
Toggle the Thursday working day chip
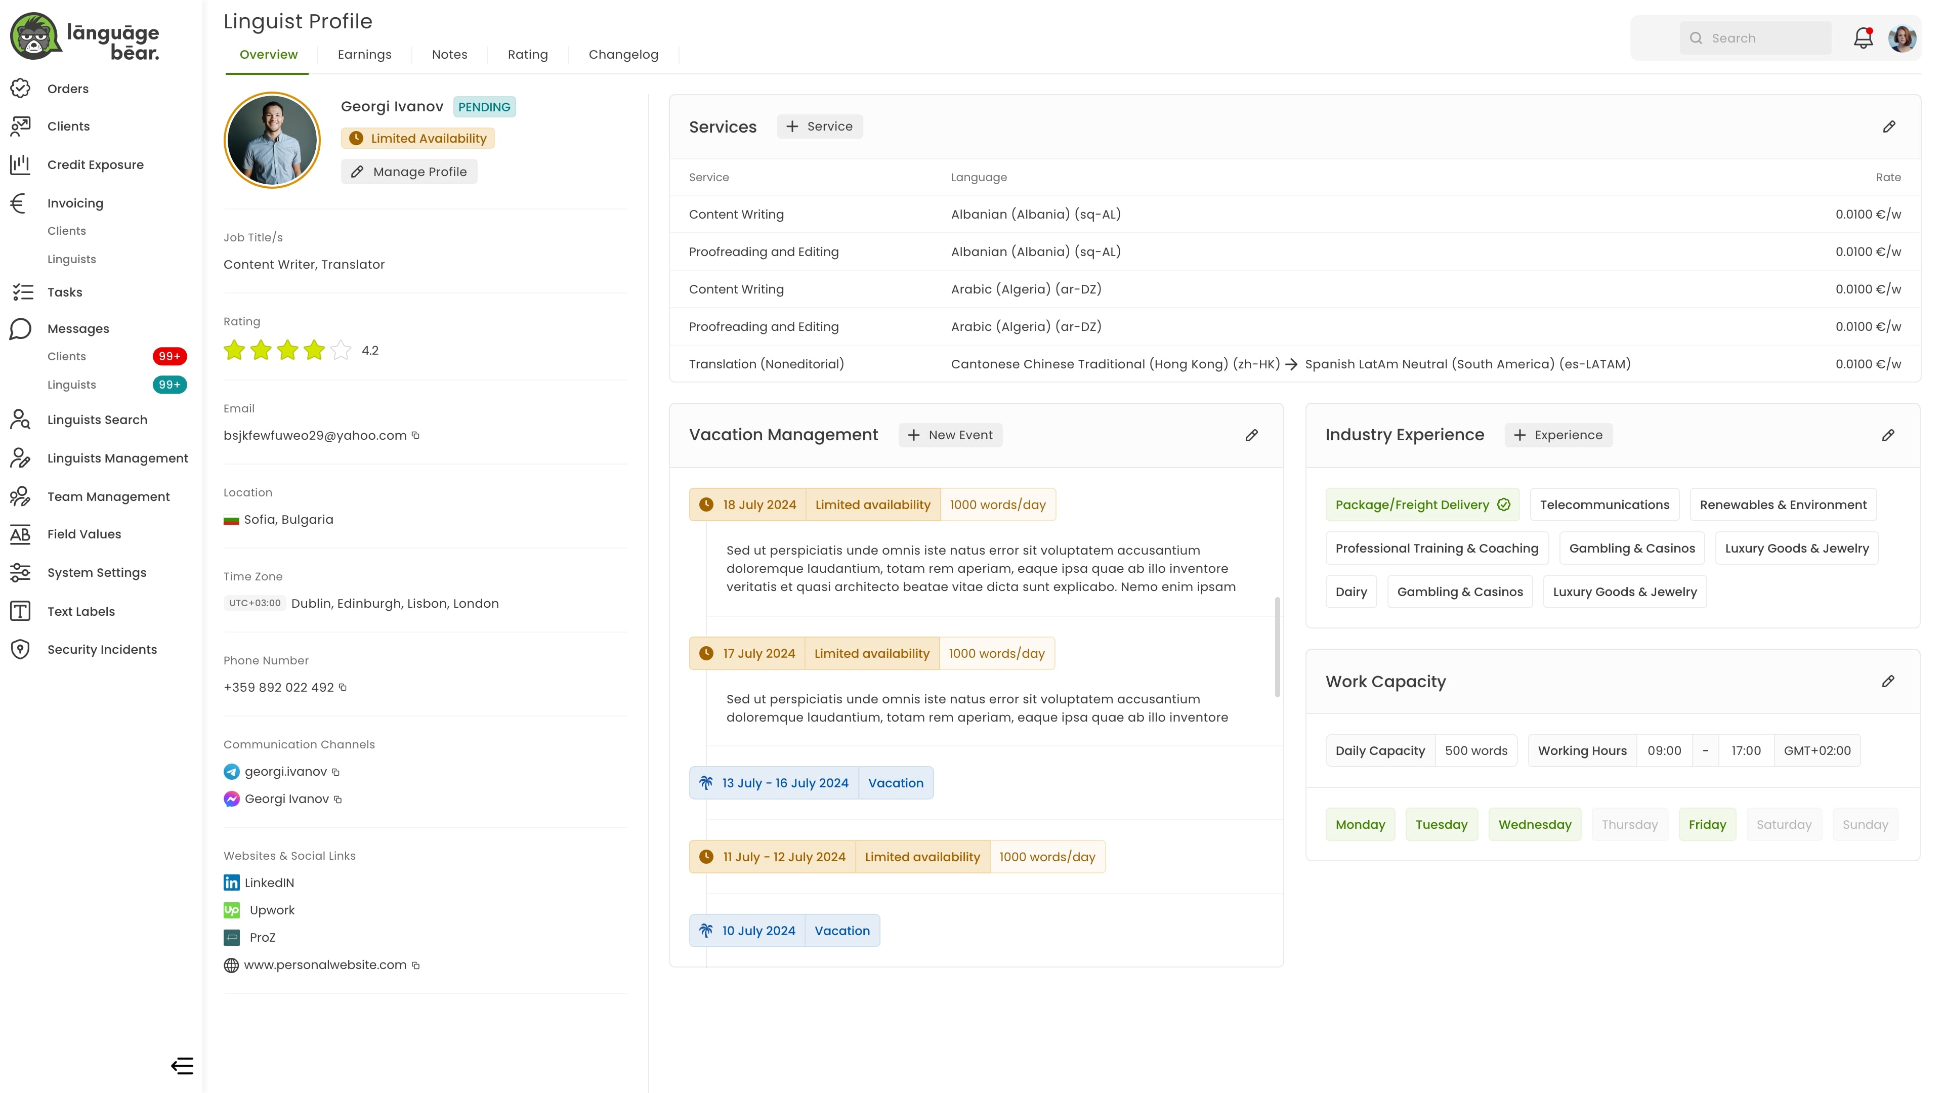[x=1629, y=824]
